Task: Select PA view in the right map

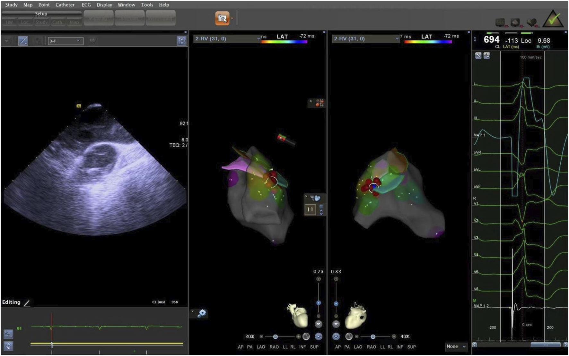Action: tap(347, 347)
